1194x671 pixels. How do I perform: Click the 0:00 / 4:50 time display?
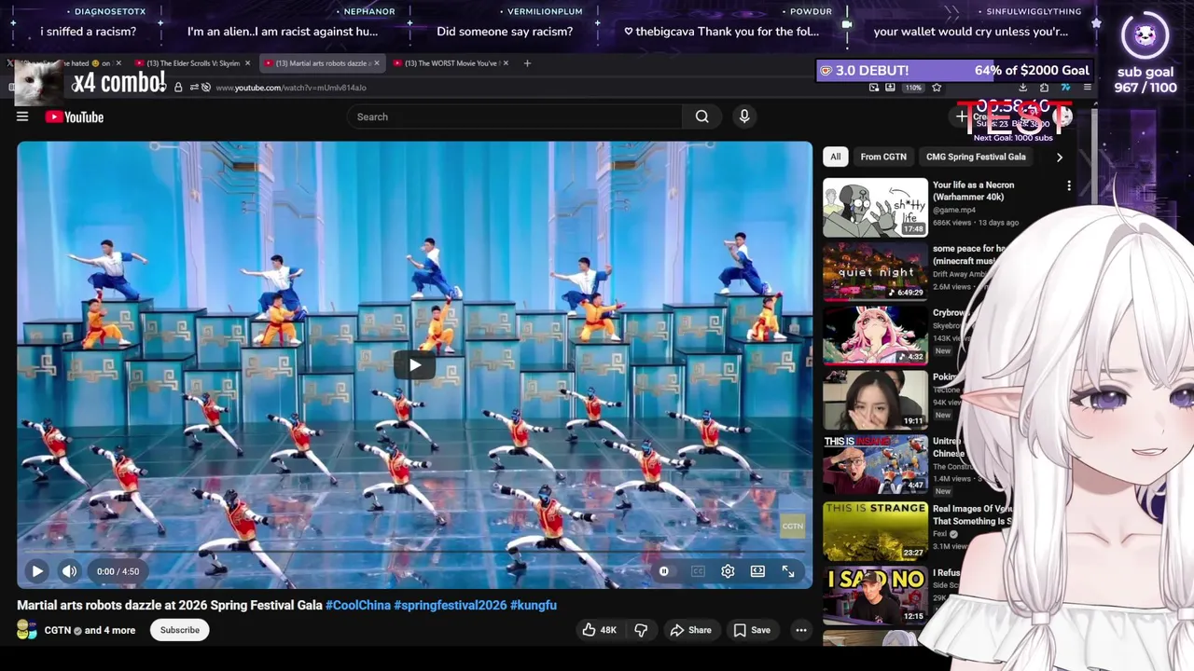pyautogui.click(x=118, y=571)
